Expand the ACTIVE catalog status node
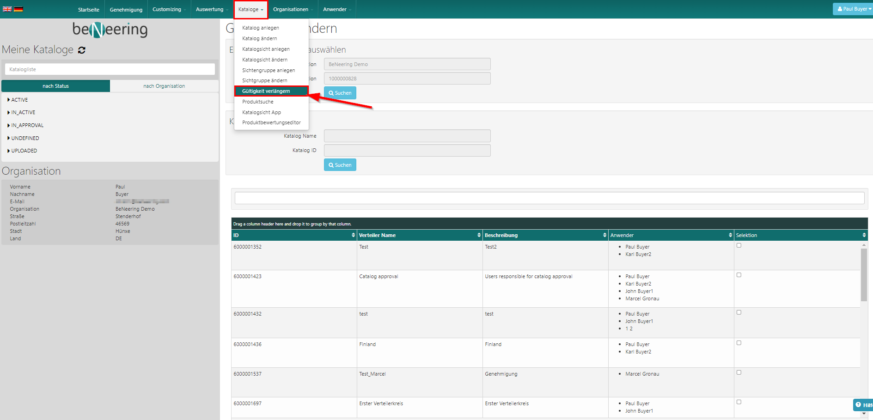873x420 pixels. (9, 100)
